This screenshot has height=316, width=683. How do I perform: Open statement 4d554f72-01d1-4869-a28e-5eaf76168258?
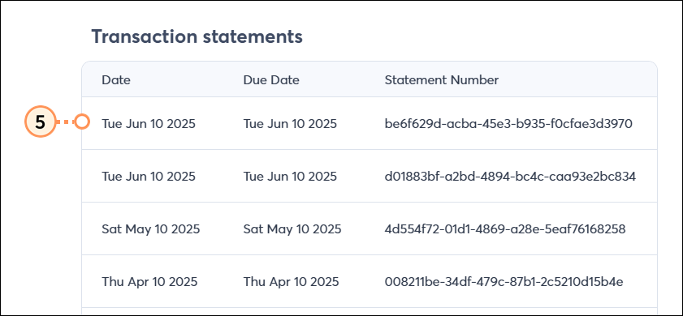coord(505,229)
